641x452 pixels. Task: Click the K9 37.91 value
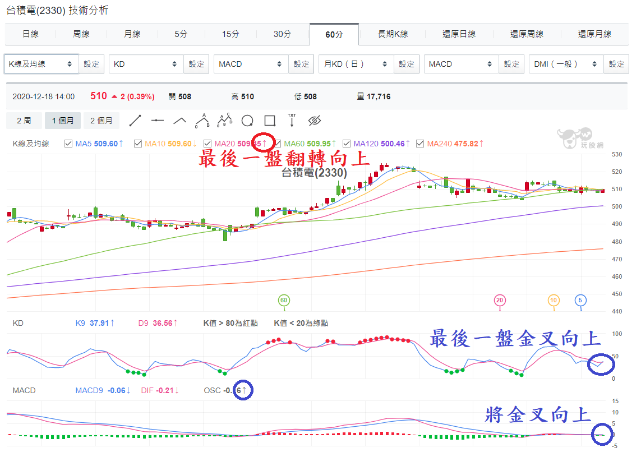click(95, 323)
